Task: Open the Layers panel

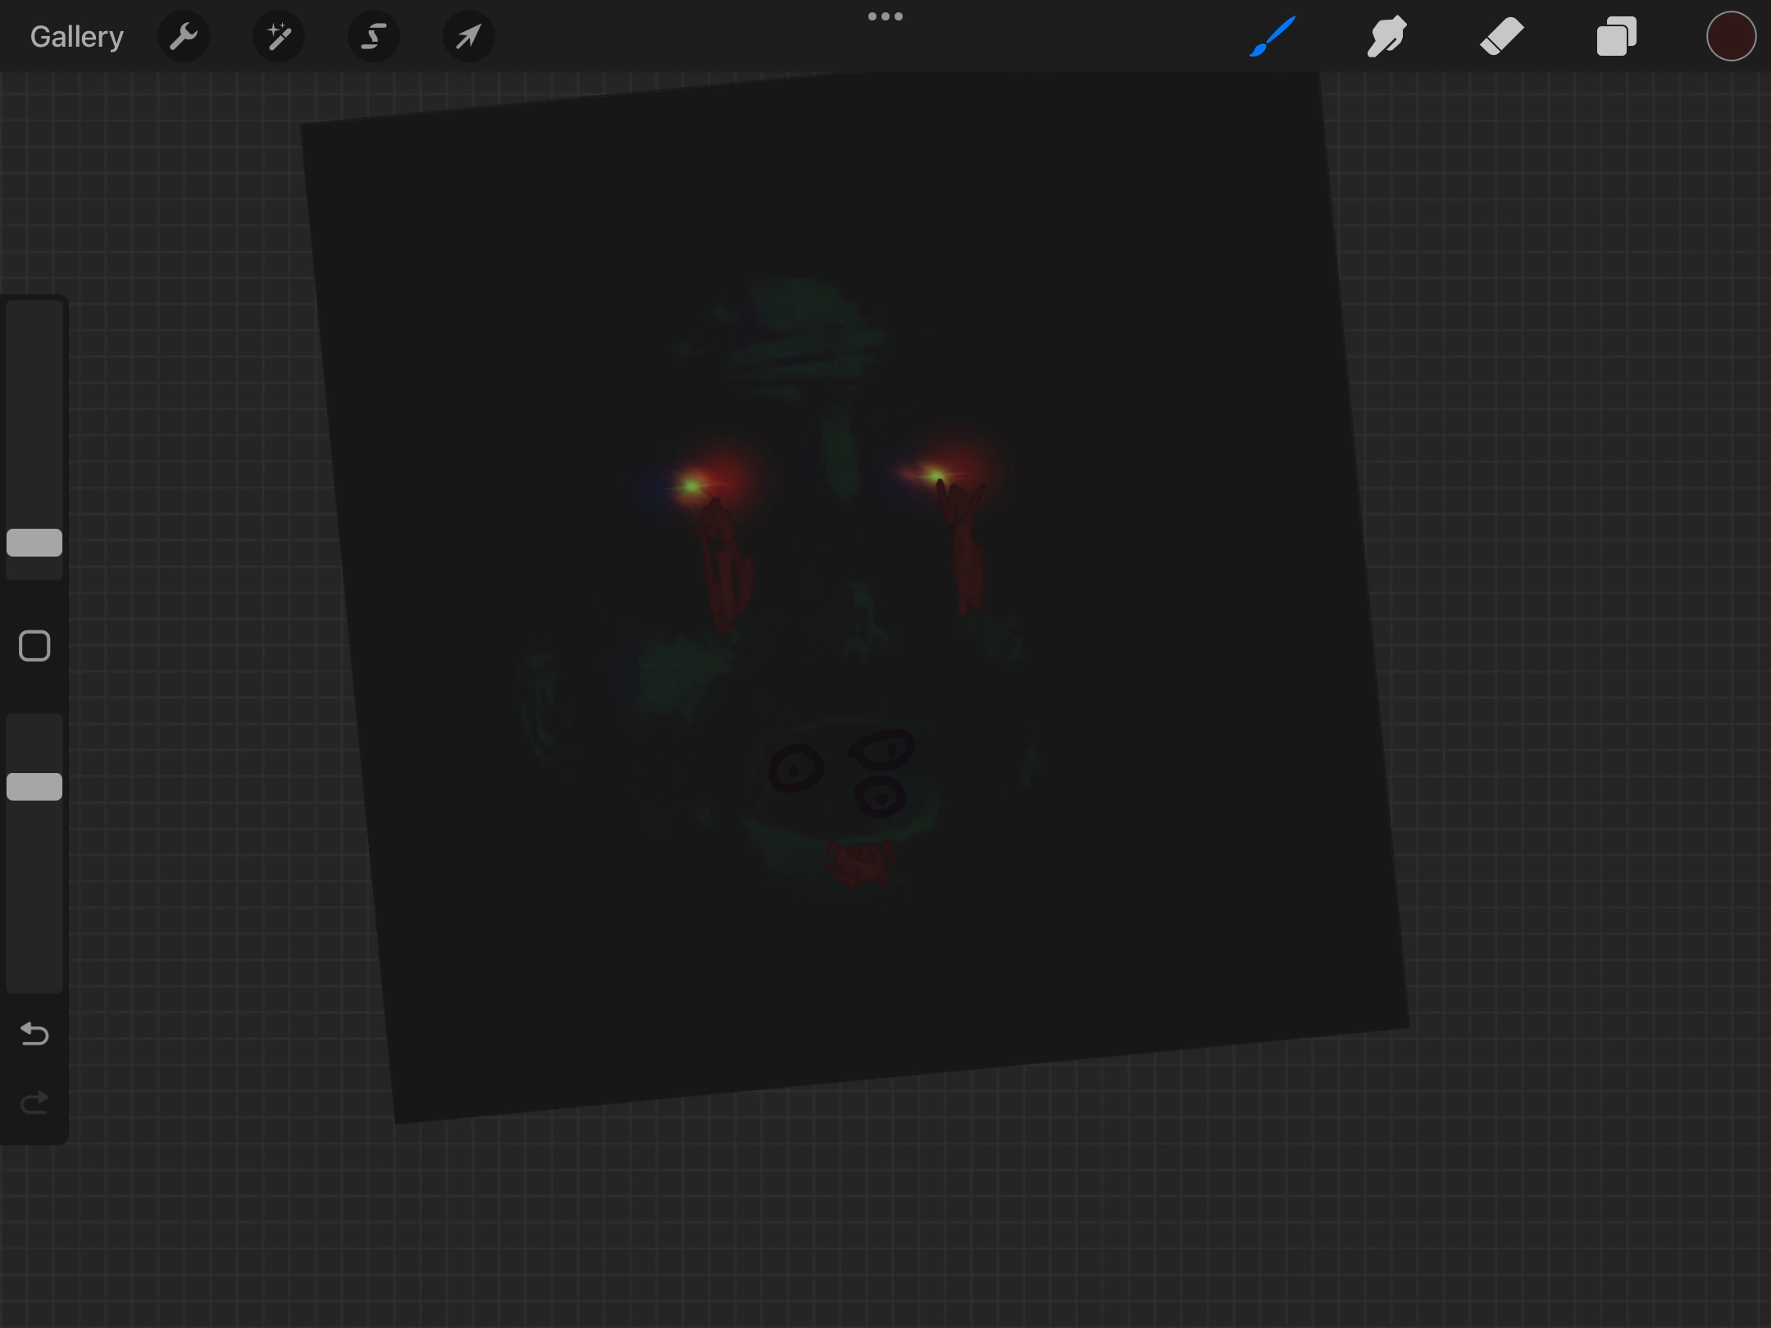Action: (x=1616, y=37)
